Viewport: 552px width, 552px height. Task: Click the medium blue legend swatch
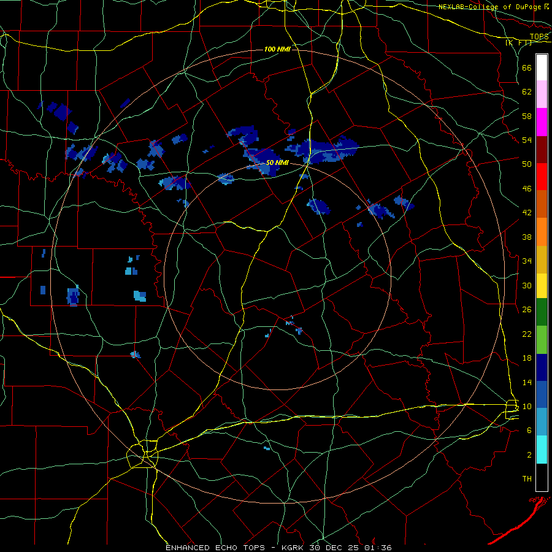pos(542,394)
